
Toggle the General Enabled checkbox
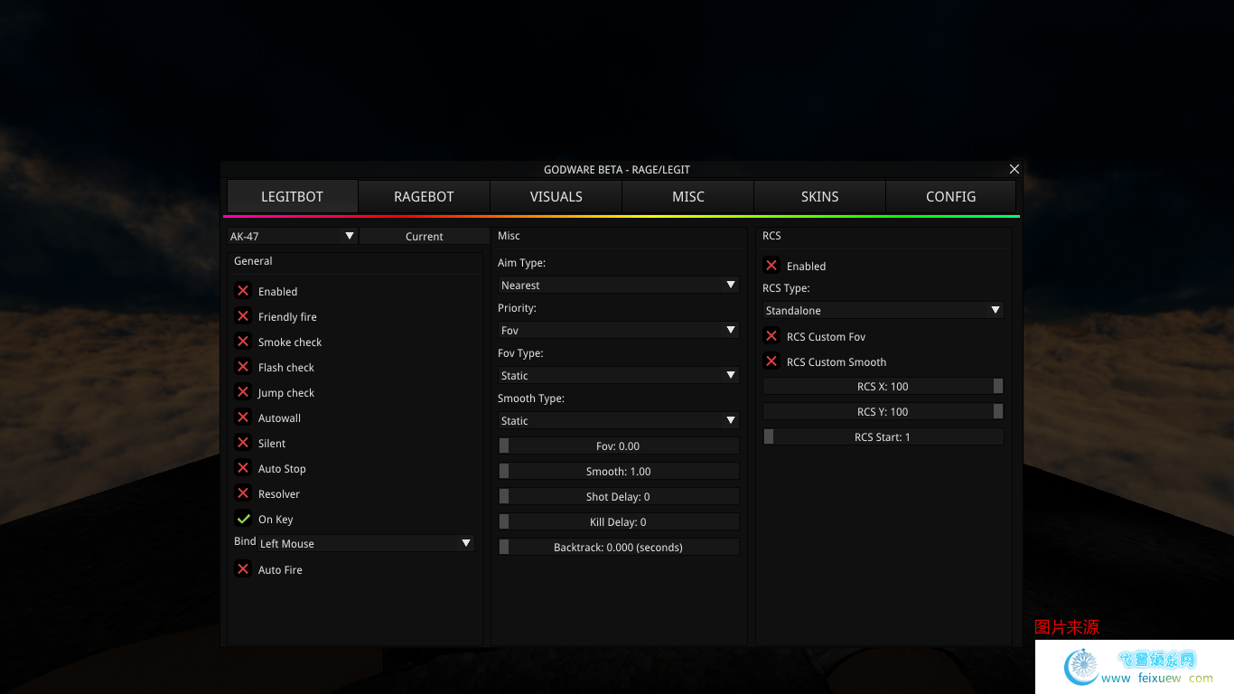243,291
